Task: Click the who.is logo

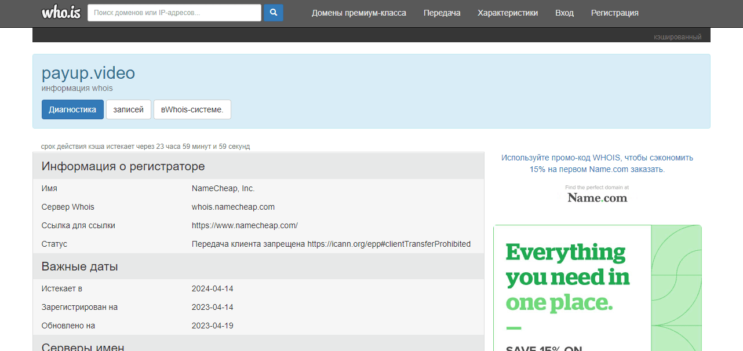Action: tap(61, 12)
